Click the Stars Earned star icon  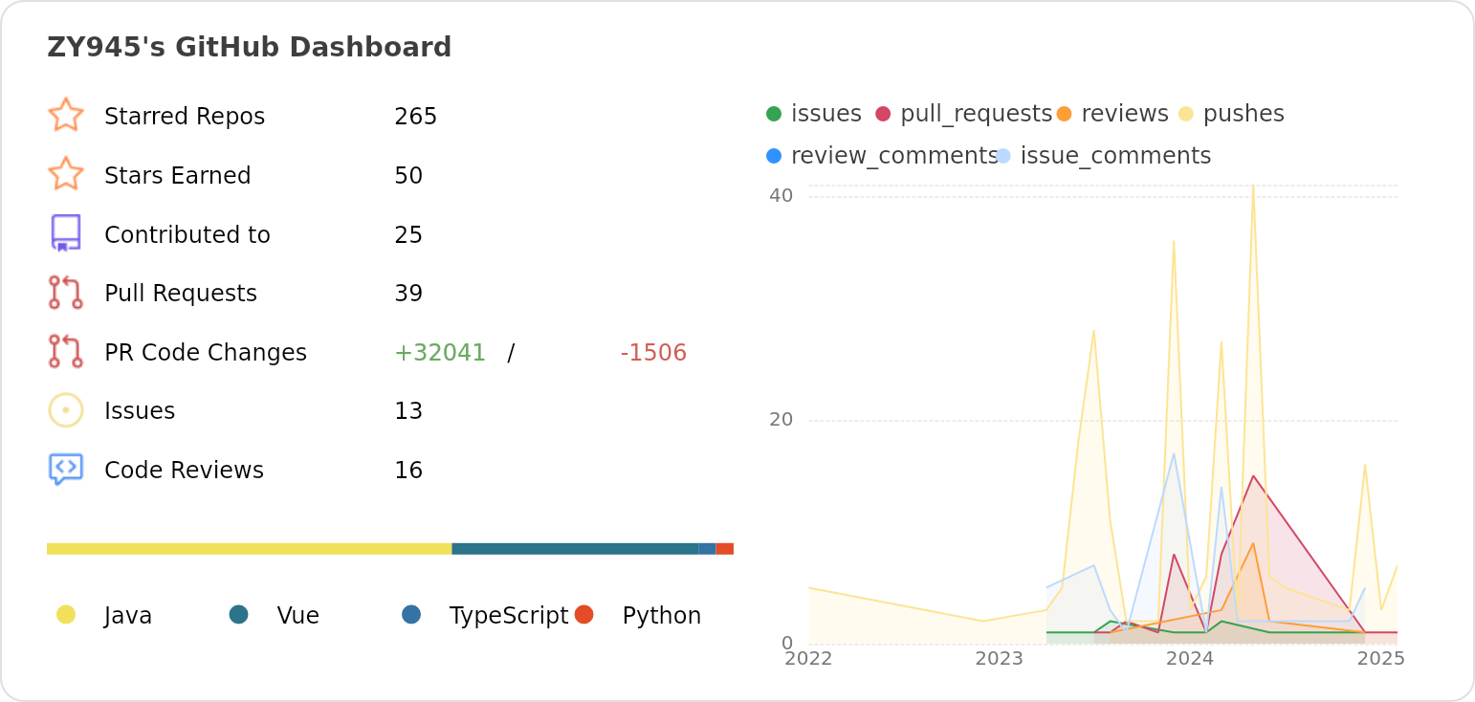coord(66,174)
